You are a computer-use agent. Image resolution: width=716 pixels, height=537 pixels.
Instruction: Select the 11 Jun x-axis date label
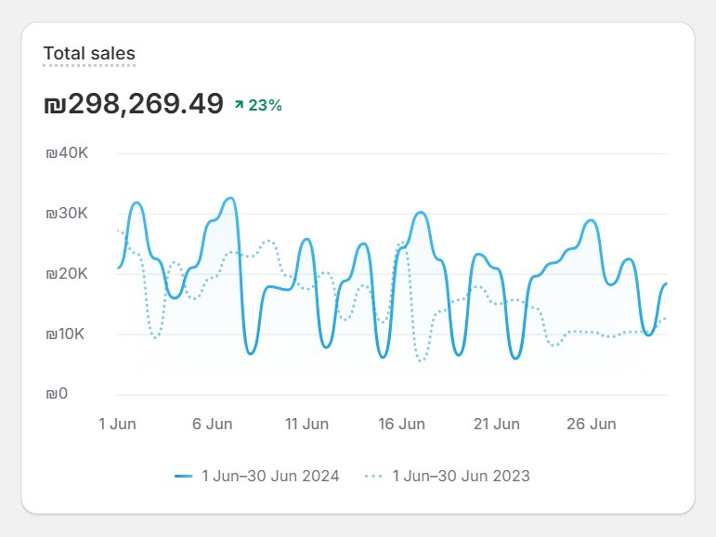click(306, 424)
